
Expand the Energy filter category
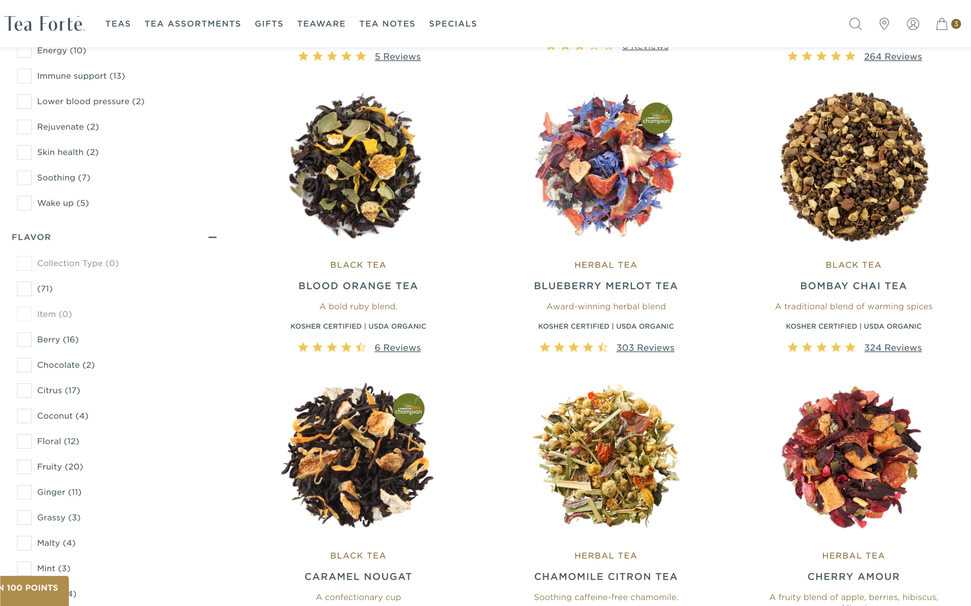(x=24, y=50)
